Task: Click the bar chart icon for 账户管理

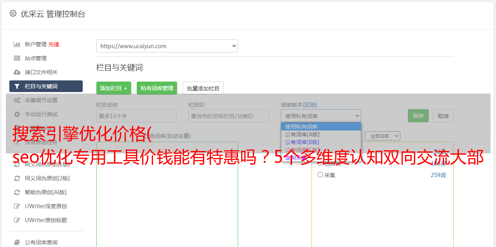Action: tap(17, 44)
